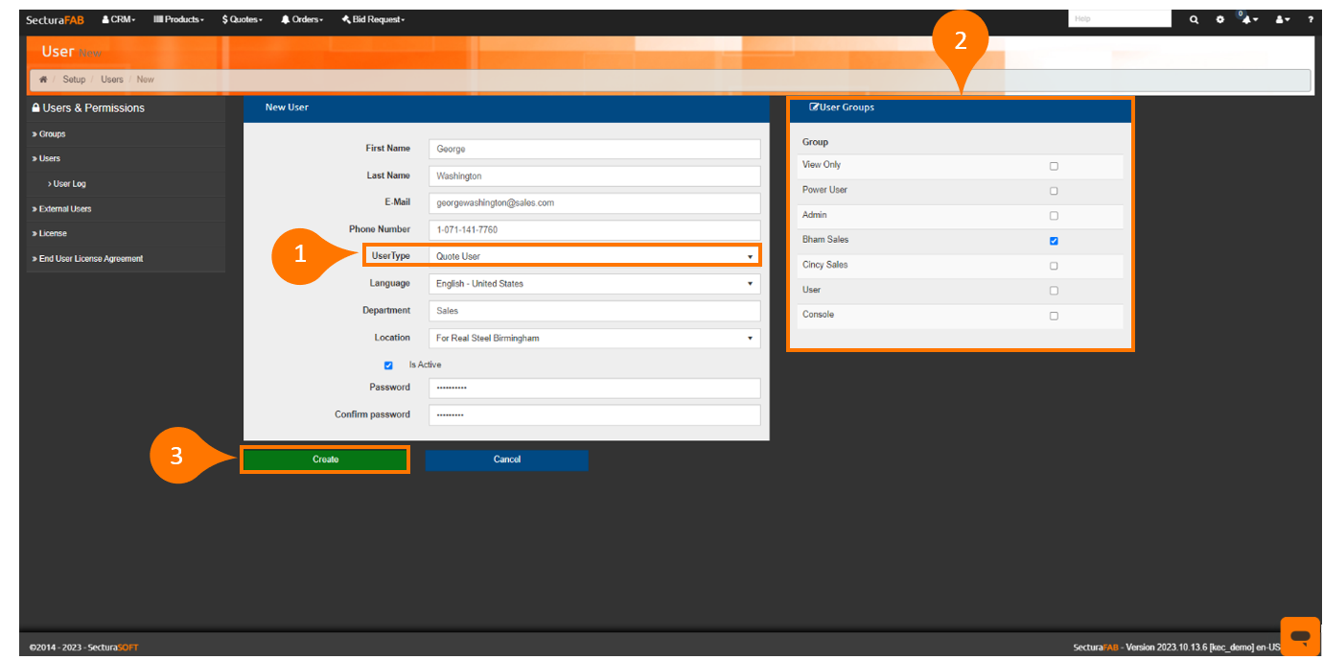Click the E-Mail input field
The image size is (1323, 660).
click(x=593, y=203)
